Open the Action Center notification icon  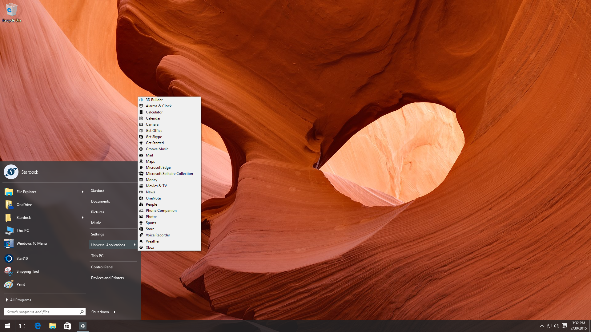pos(564,326)
